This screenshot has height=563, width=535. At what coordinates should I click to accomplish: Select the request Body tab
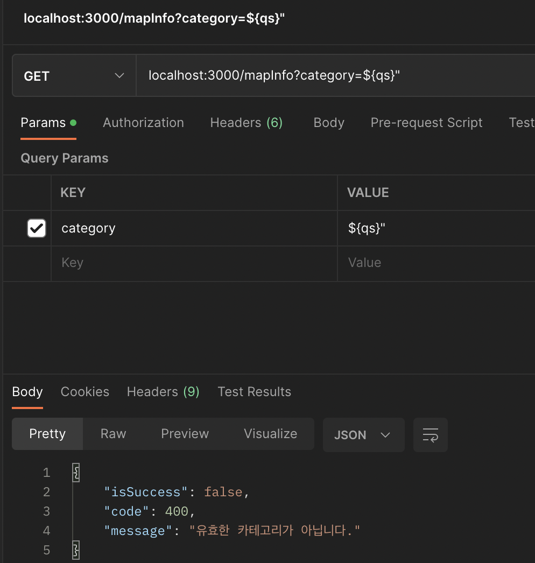[x=328, y=123]
